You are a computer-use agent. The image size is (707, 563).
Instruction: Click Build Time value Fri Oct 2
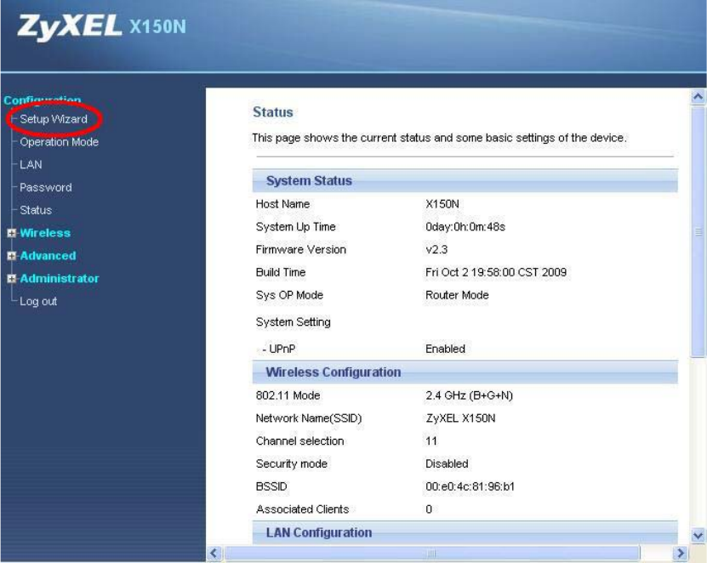tap(496, 272)
